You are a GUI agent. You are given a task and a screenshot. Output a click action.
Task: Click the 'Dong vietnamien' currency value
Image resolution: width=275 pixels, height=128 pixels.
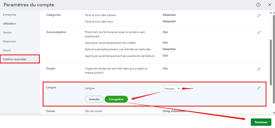[x=174, y=111]
